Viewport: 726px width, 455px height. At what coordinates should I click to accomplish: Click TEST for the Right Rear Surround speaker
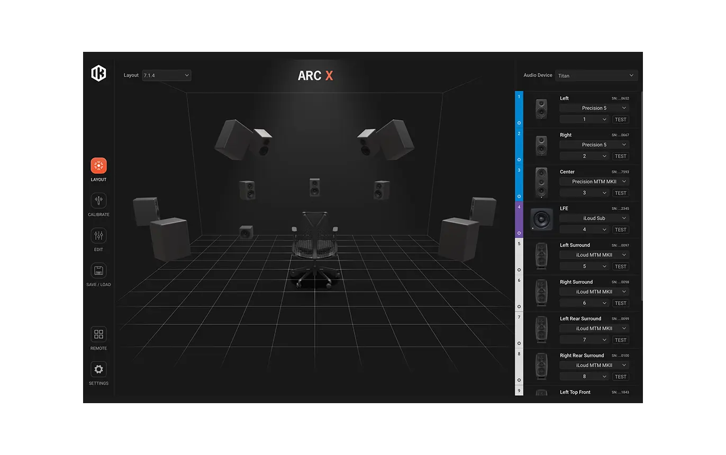[x=621, y=377]
